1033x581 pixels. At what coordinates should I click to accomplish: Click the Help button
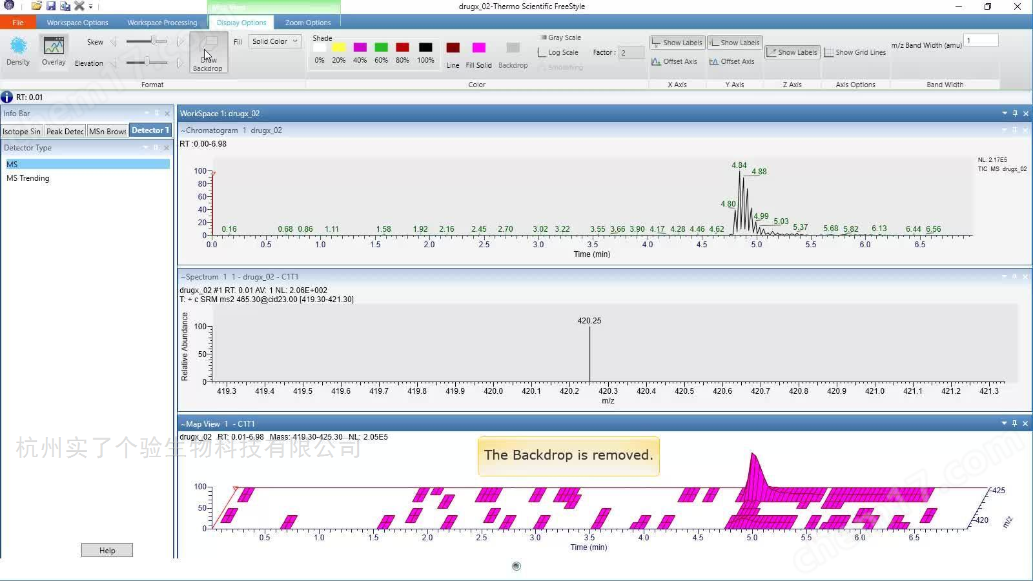(107, 550)
